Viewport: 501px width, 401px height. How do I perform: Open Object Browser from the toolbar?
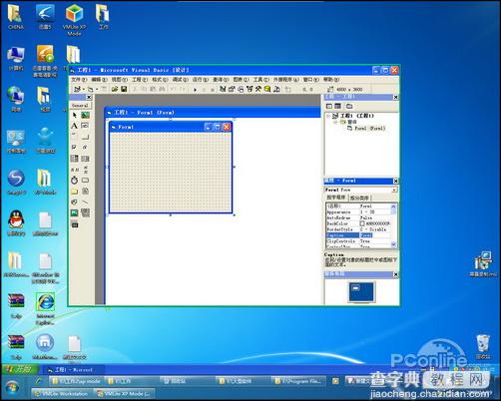[x=250, y=89]
